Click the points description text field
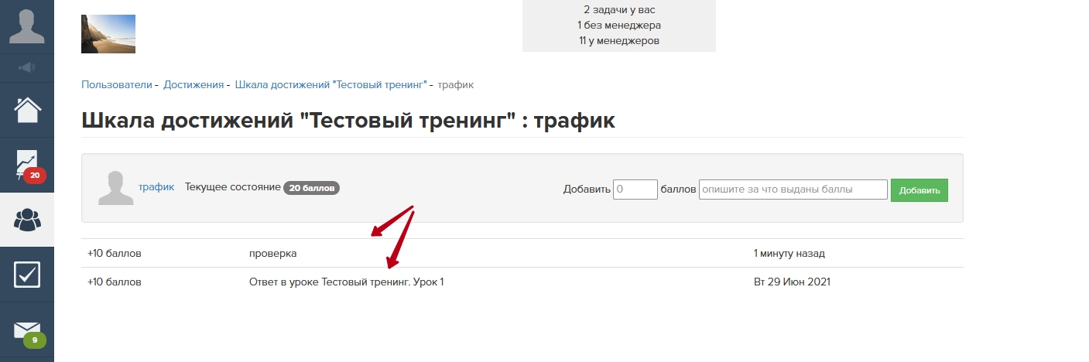The image size is (1089, 362). 793,190
